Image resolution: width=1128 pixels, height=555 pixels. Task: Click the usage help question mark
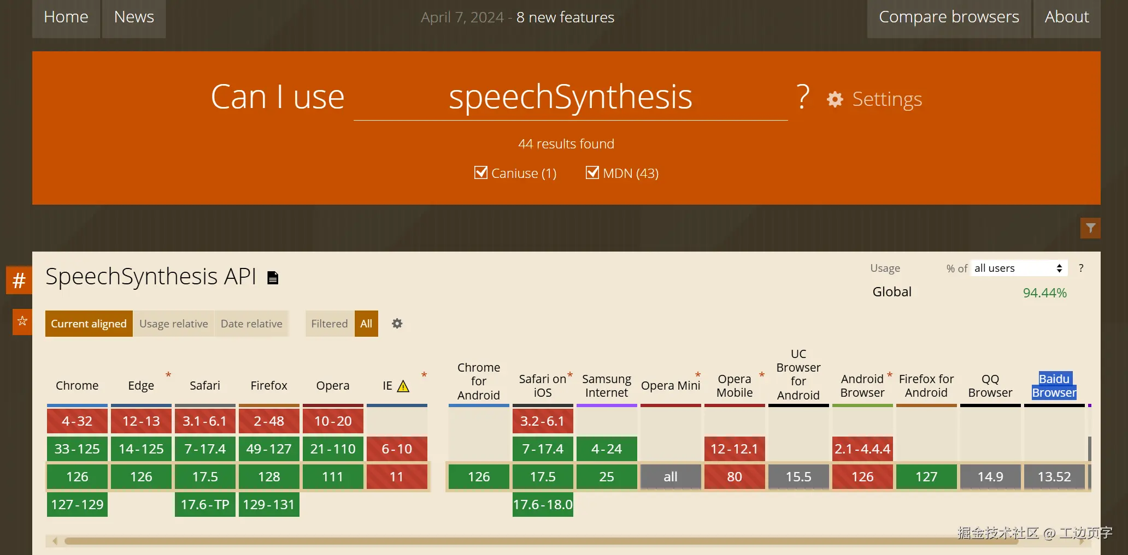(x=1080, y=268)
